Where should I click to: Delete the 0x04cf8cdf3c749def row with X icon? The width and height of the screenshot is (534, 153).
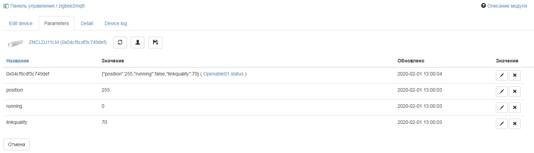click(x=514, y=75)
